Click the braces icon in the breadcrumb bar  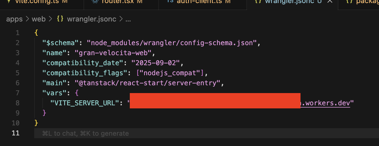[x=60, y=19]
